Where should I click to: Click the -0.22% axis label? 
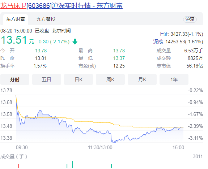point(195,91)
